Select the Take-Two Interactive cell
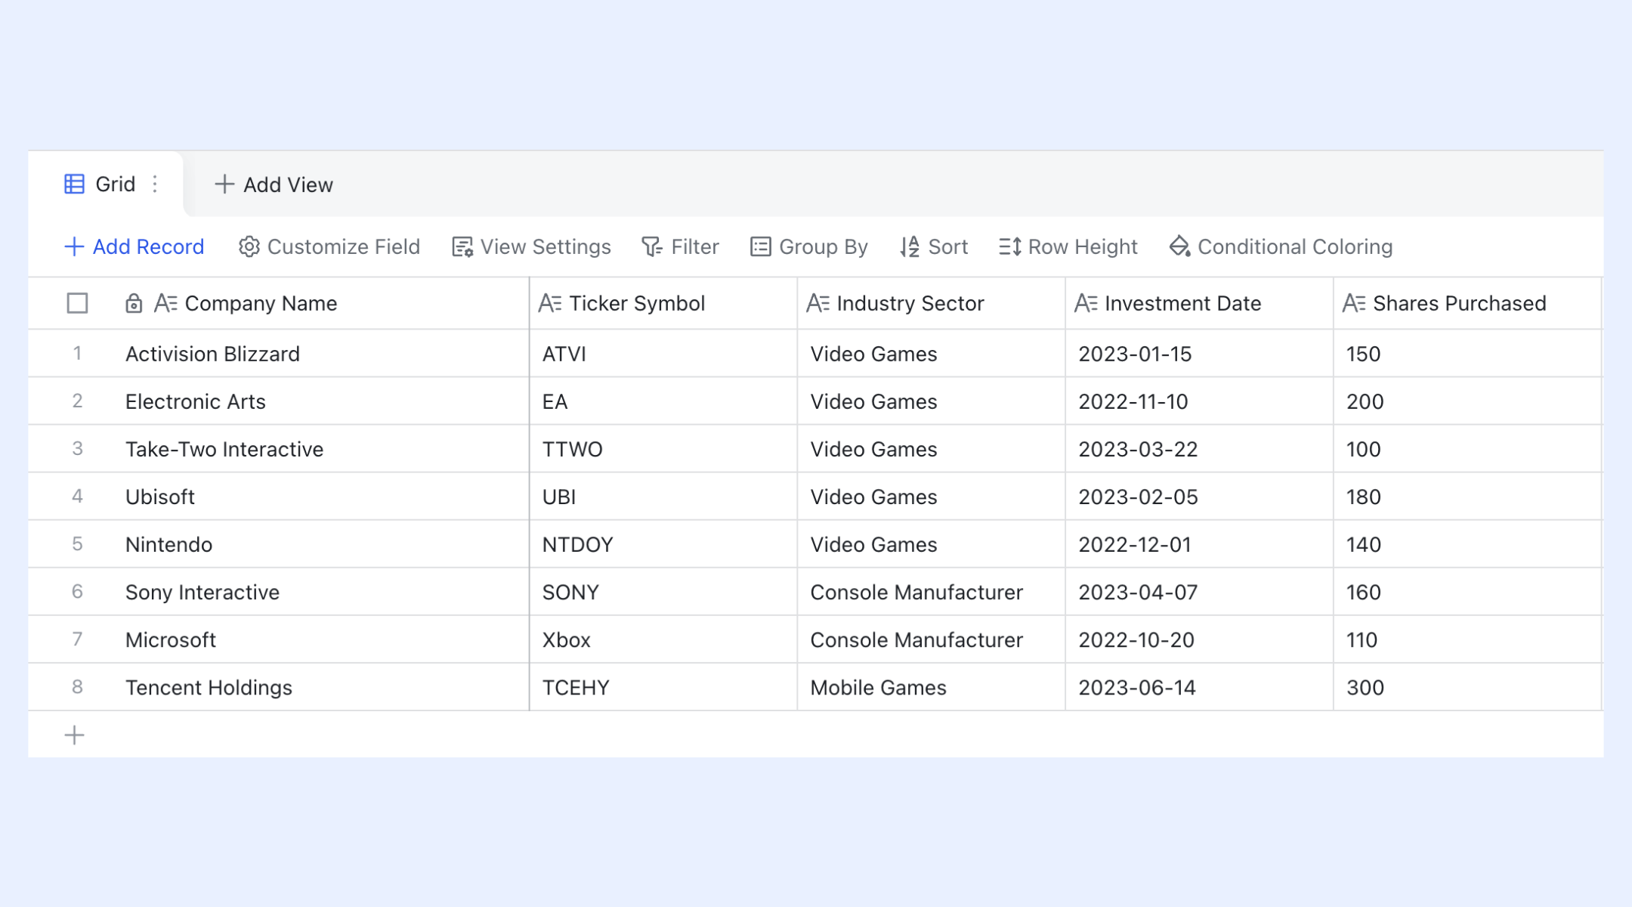1632x907 pixels. click(x=321, y=449)
